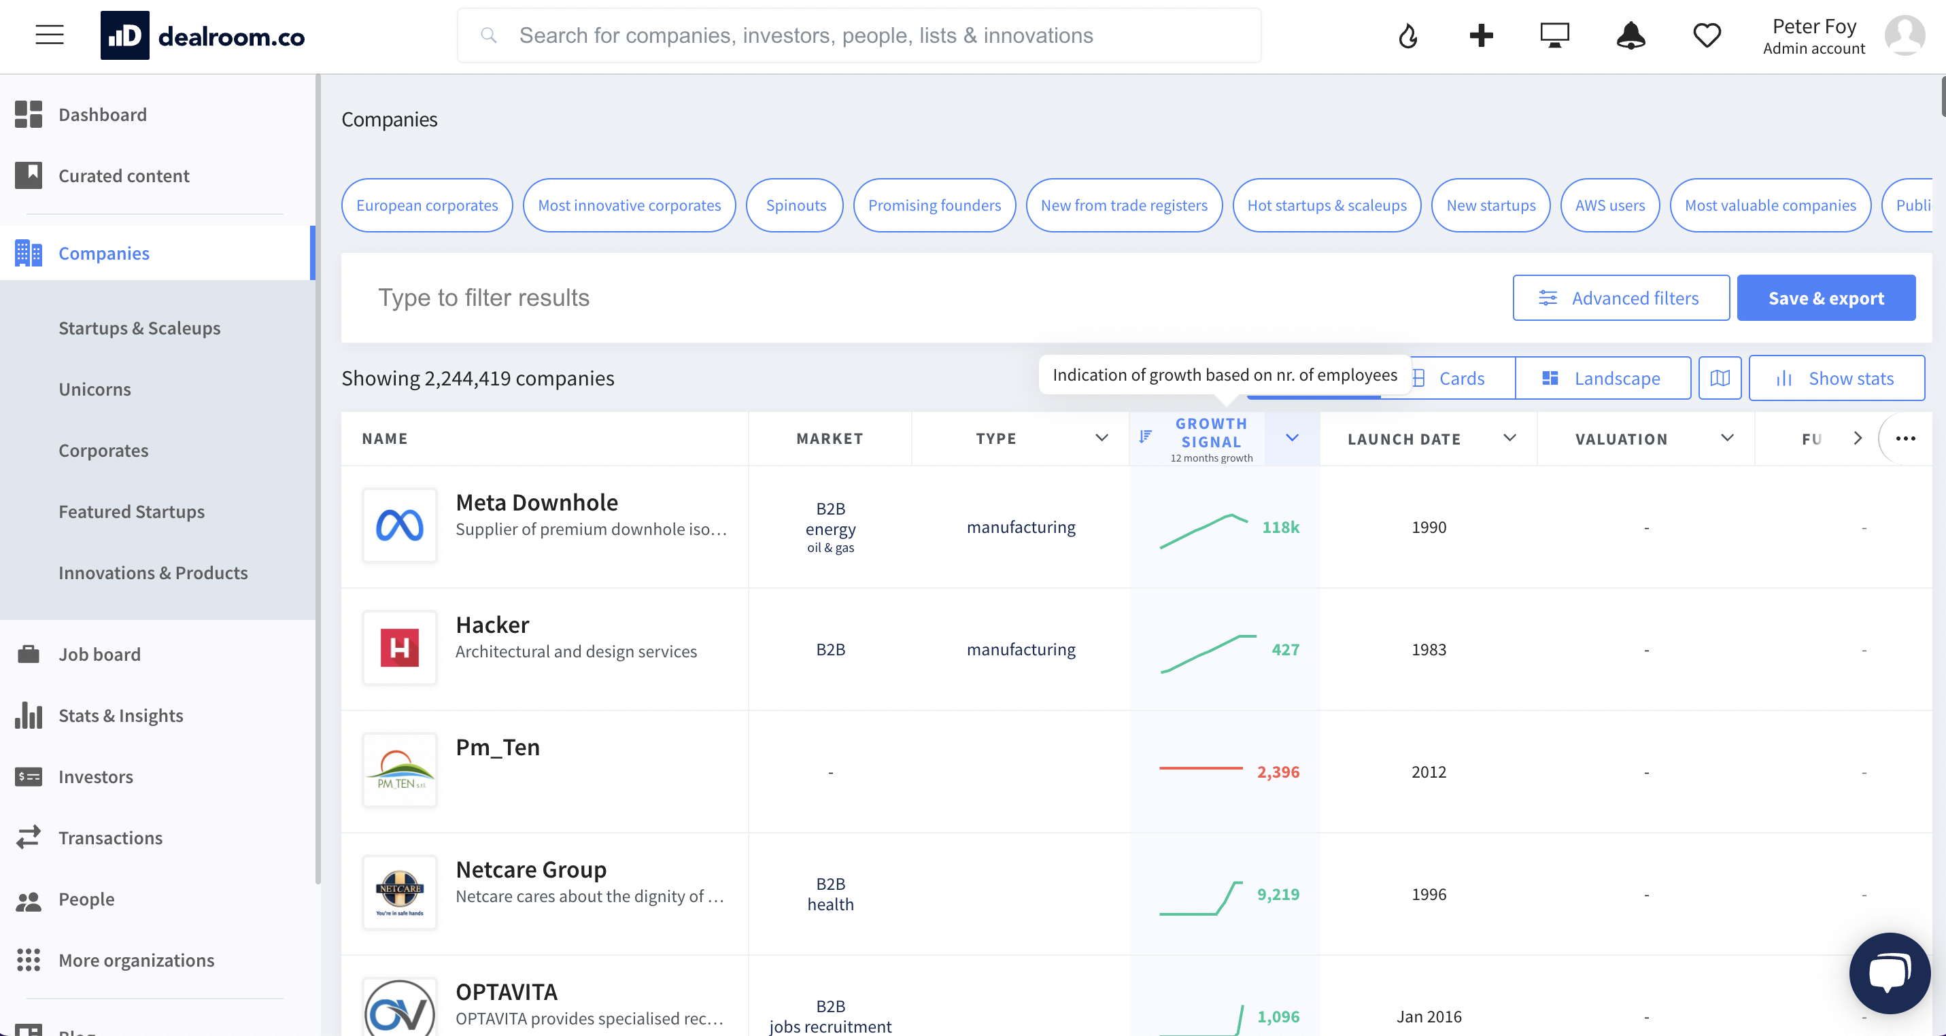Viewport: 1946px width, 1036px height.
Task: Open the chat bubble in the bottom corner
Action: point(1890,973)
